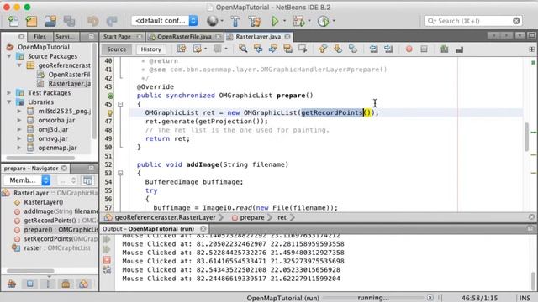The width and height of the screenshot is (538, 302).
Task: Open the Profile Project dropdown arrow
Action: pos(334,21)
